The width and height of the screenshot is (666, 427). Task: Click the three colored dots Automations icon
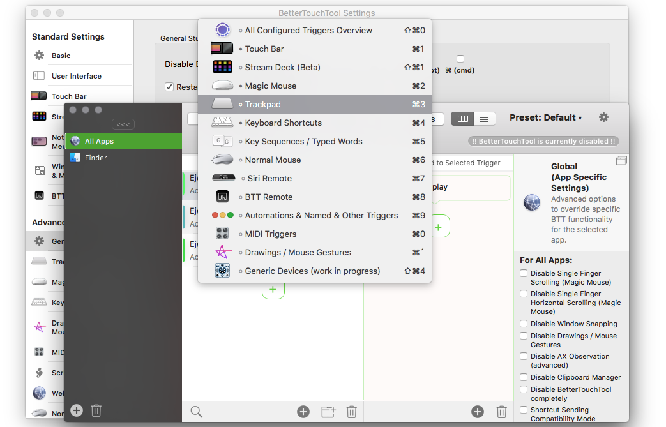tap(223, 215)
